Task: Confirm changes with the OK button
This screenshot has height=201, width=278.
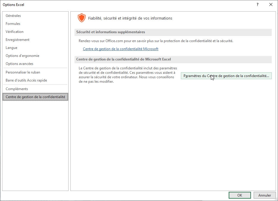Action: (239, 195)
